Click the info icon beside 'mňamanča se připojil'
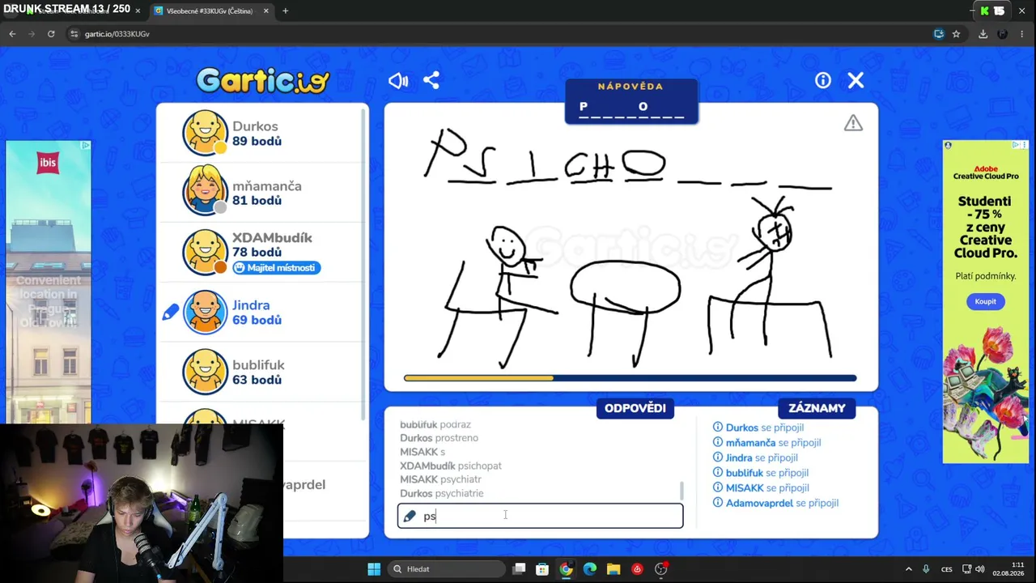 [x=718, y=442]
